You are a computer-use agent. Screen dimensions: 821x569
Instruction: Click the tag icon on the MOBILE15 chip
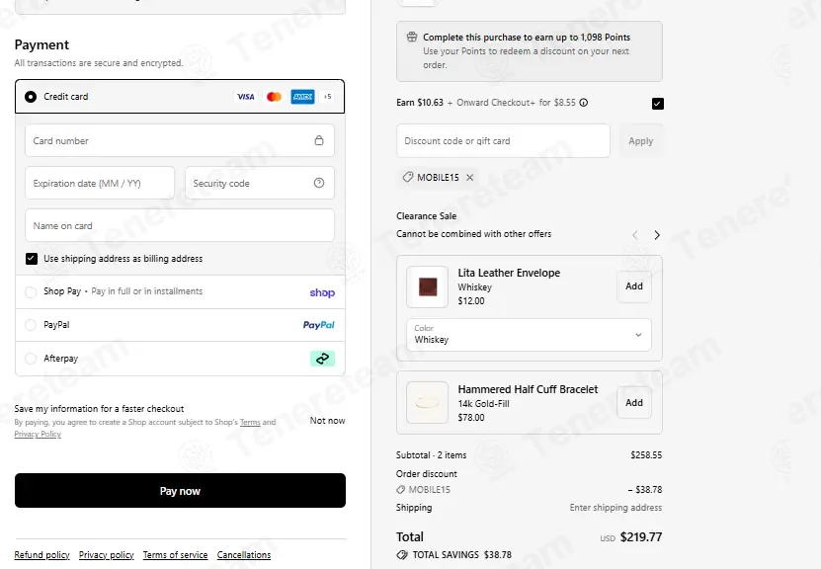pyautogui.click(x=407, y=178)
